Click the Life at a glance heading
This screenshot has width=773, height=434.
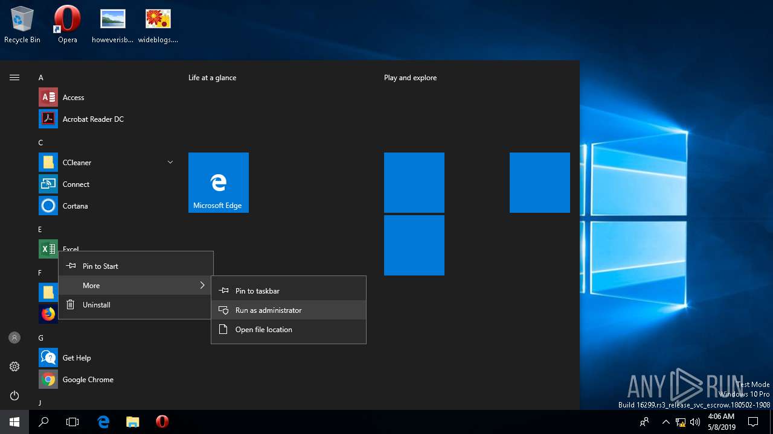click(213, 78)
